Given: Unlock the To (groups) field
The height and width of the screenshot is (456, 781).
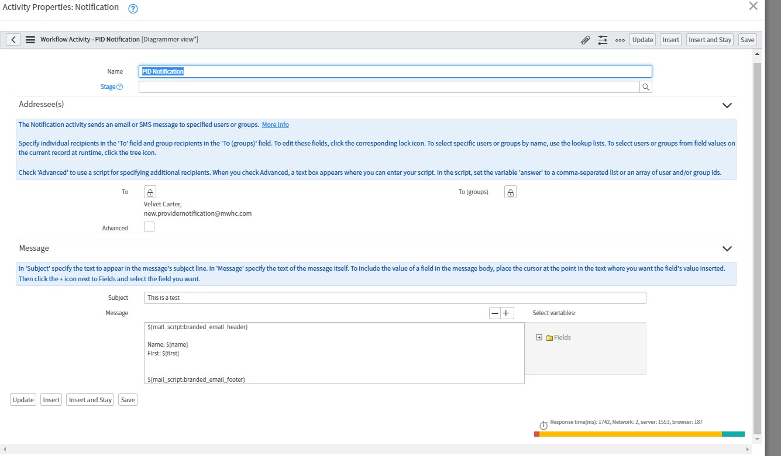Looking at the screenshot, I should [x=511, y=192].
